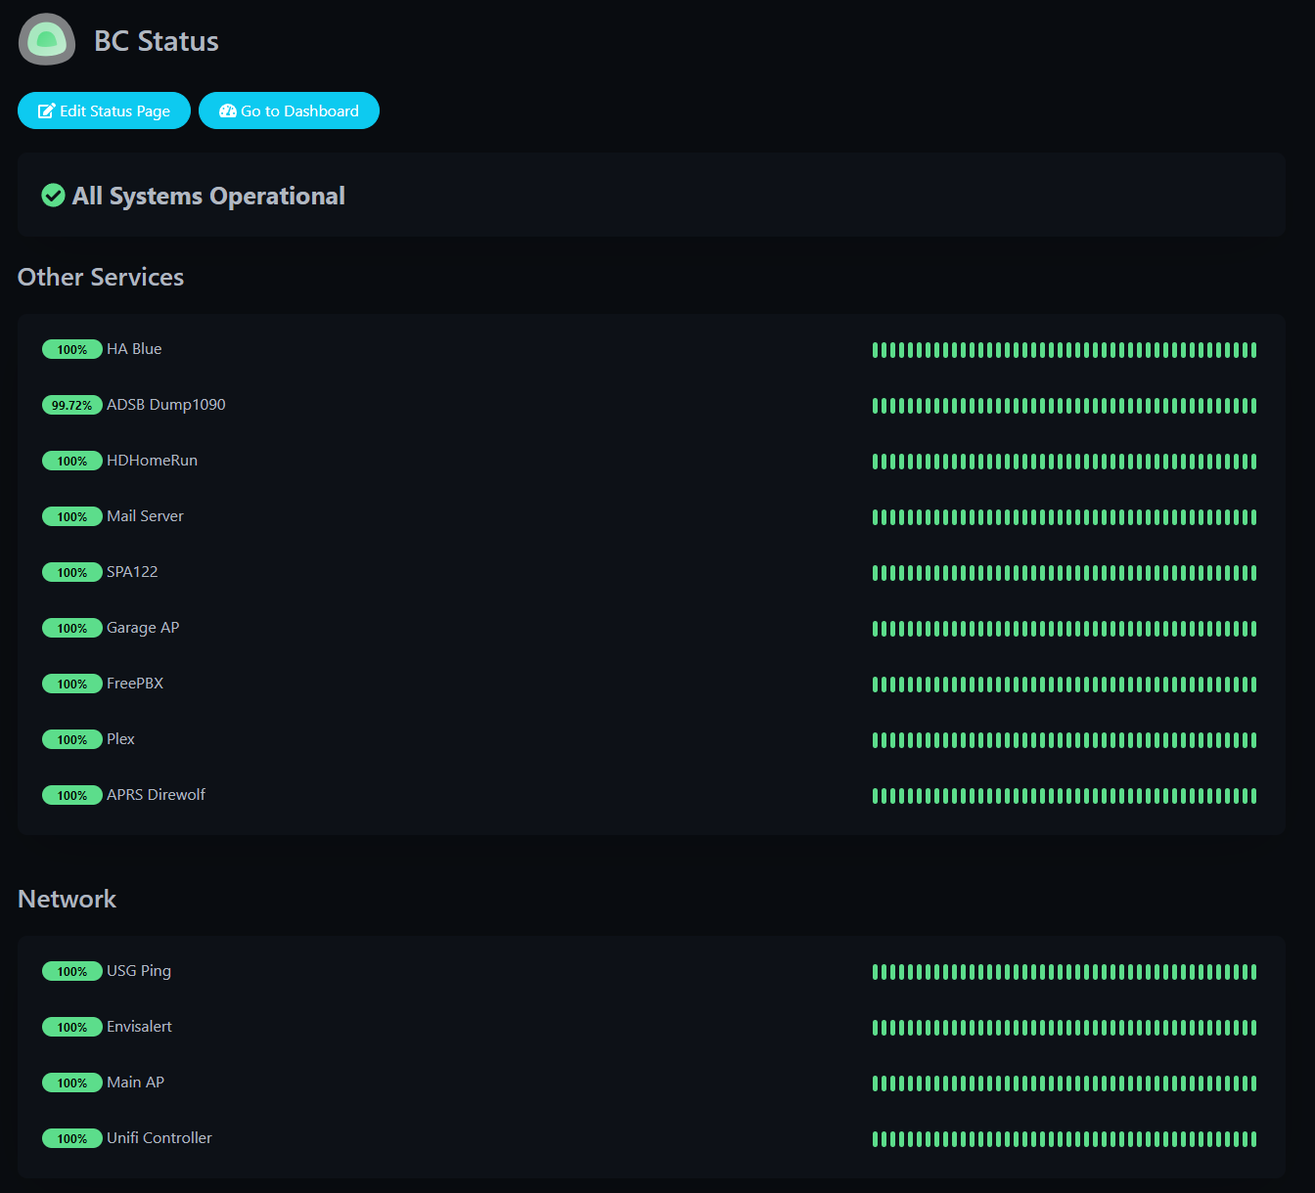Click 100% uptime badge for USG Ping
1315x1193 pixels.
[72, 971]
